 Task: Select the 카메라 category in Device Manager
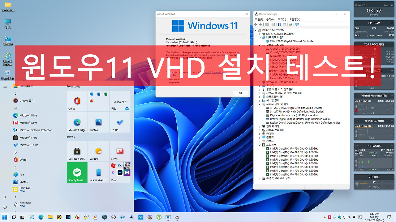click(268, 134)
